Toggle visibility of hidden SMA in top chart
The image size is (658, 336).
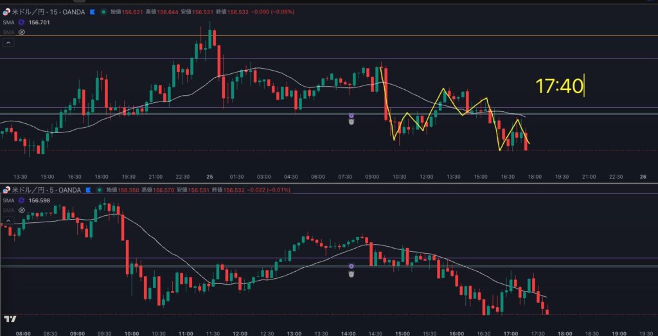point(21,31)
